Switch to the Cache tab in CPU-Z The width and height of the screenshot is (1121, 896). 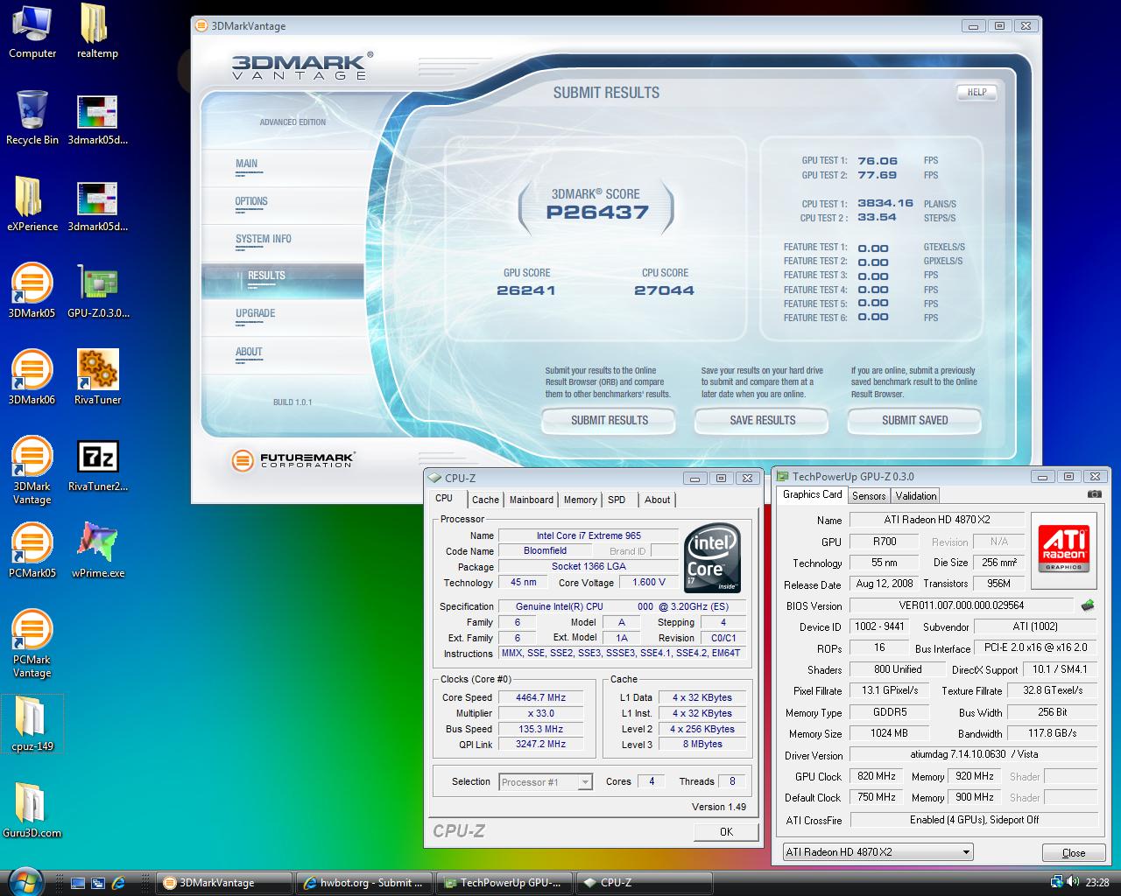tap(485, 500)
